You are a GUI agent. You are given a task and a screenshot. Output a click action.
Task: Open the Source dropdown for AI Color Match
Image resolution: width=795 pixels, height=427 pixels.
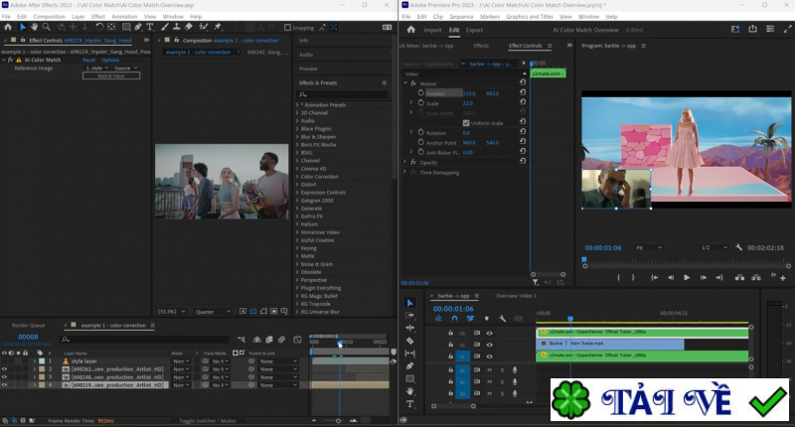124,68
